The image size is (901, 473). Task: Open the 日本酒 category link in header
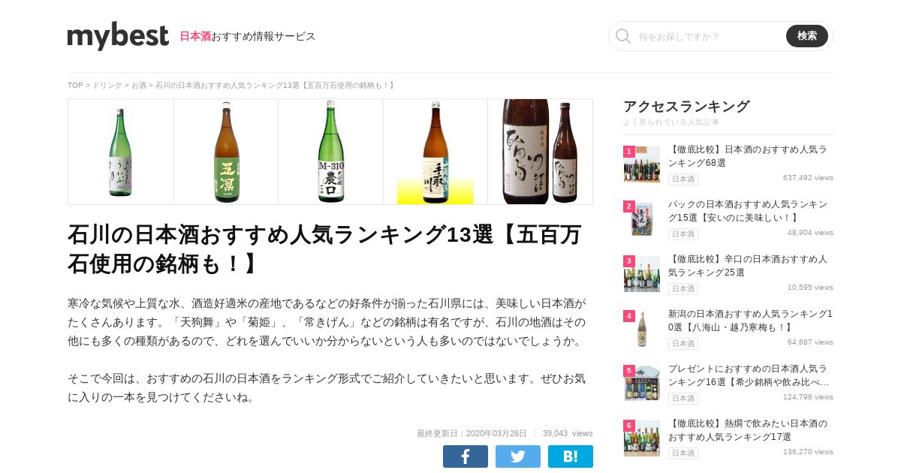(x=195, y=36)
